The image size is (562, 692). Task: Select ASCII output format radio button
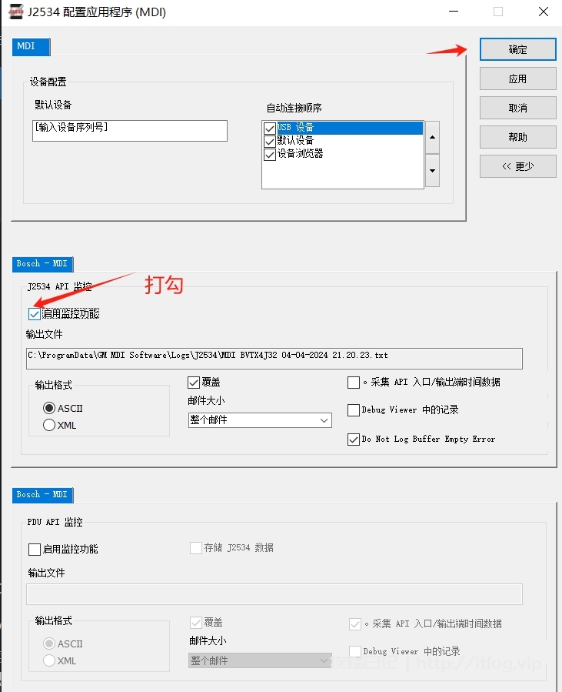point(49,408)
